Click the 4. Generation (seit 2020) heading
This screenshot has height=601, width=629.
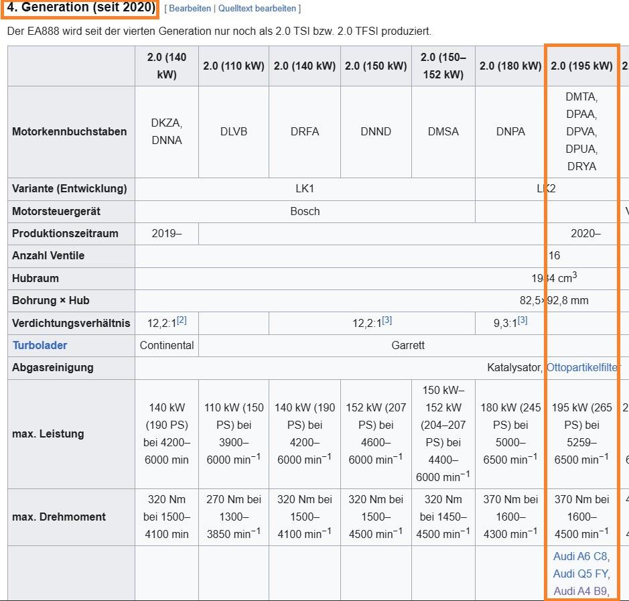80,7
